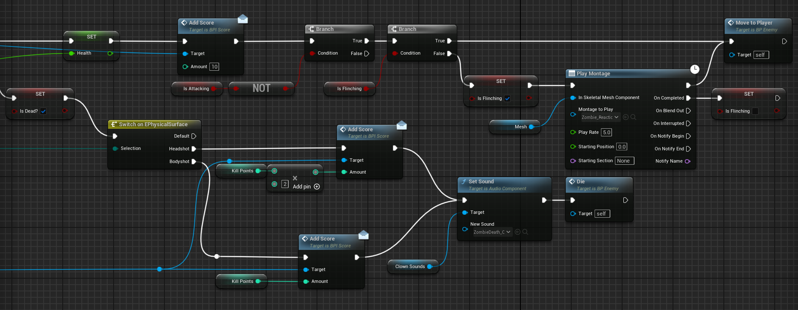Screen dimensions: 798x310
Task: Click the On Completed exec pin of Play Montage
Action: (x=688, y=98)
